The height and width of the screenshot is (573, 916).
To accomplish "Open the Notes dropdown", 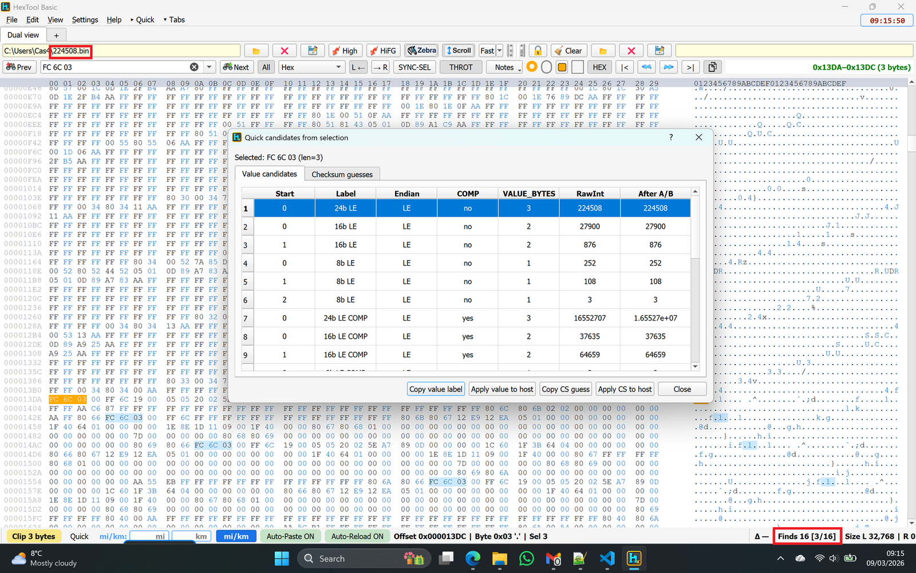I will 504,67.
